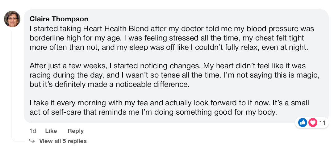Viewport: 334px width, 152px height.
Task: Click the Claire Thompson name link
Action: click(x=59, y=19)
